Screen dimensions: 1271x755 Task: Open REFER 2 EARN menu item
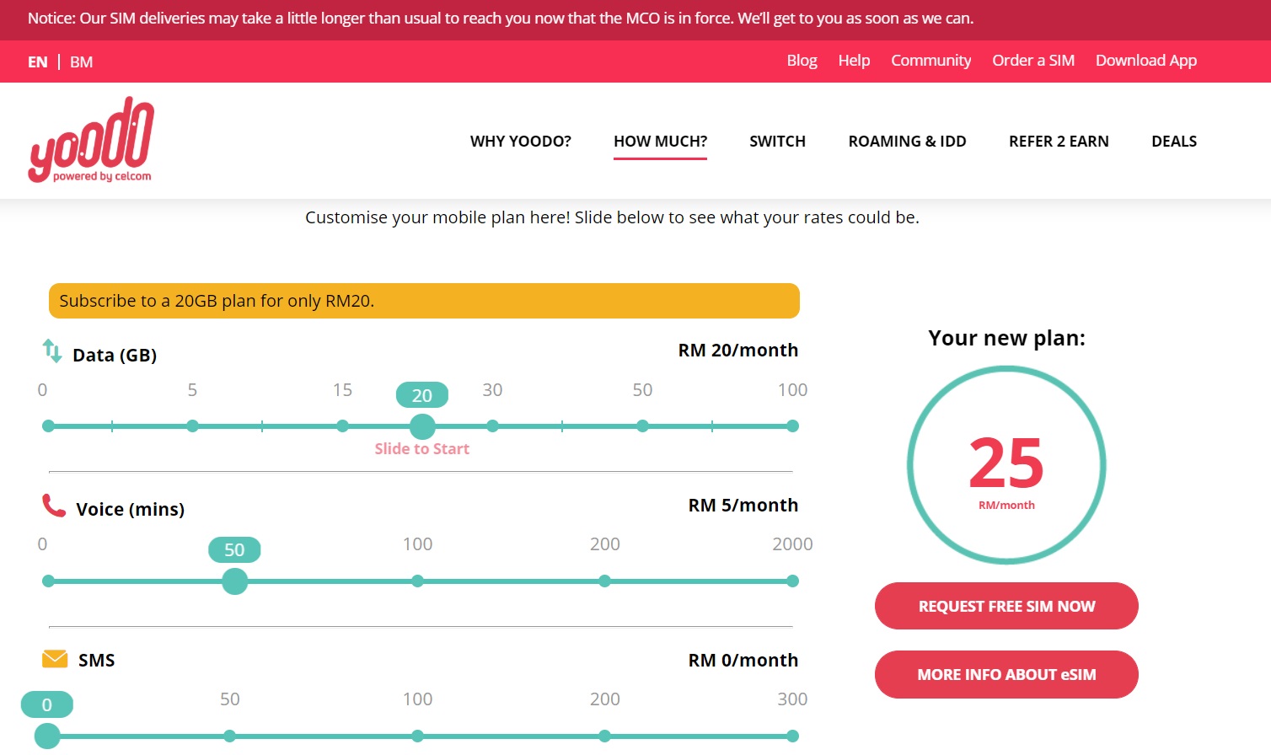point(1059,142)
